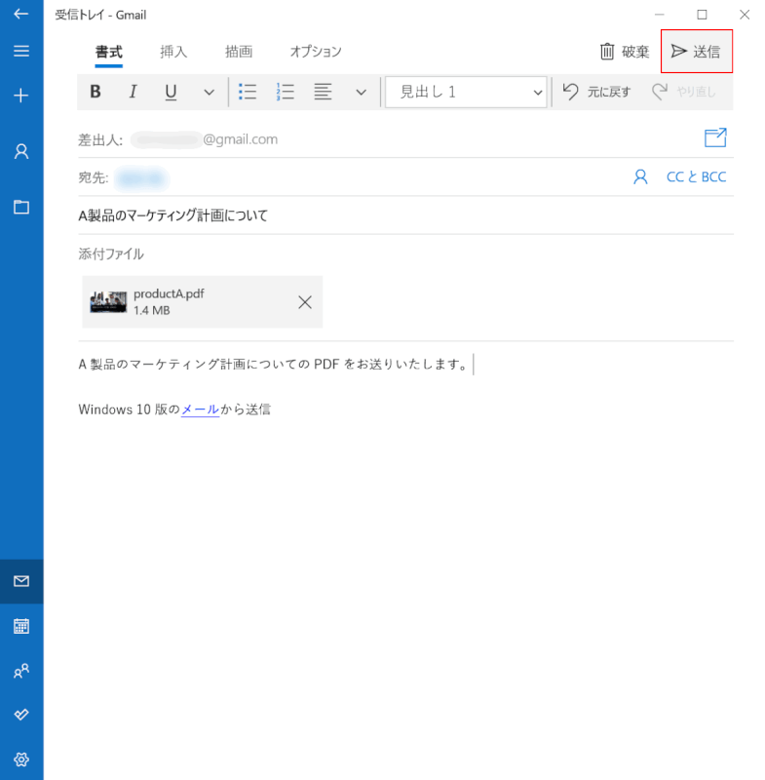765x780 pixels.
Task: Expand the font formatting chevron
Action: tap(209, 93)
